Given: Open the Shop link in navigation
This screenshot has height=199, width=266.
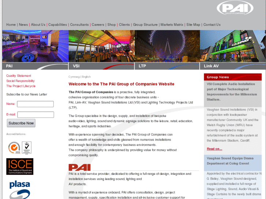Looking at the screenshot, I should tap(112, 25).
